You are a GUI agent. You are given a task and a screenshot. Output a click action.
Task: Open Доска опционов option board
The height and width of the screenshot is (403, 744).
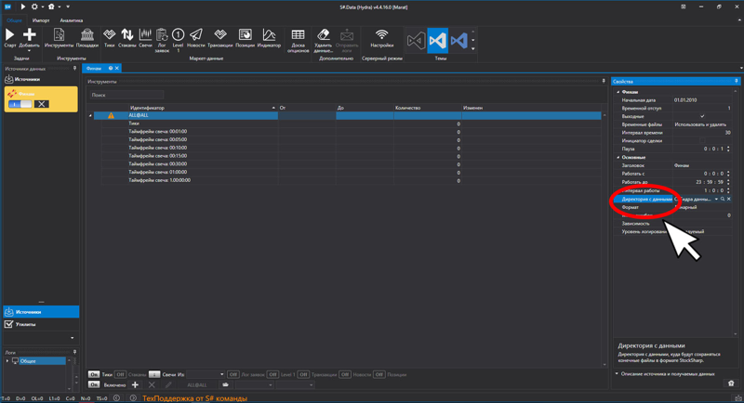click(299, 35)
